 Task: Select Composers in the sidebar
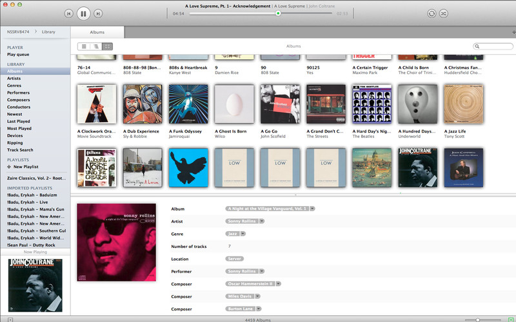coord(19,100)
